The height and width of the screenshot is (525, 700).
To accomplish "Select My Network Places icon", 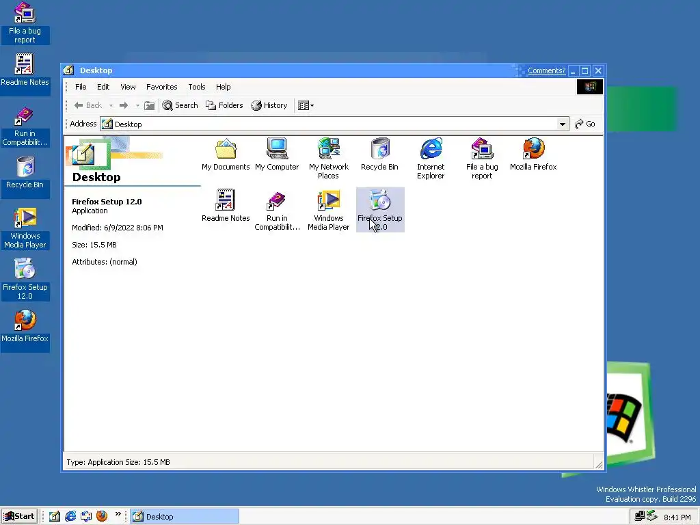I will (x=329, y=159).
